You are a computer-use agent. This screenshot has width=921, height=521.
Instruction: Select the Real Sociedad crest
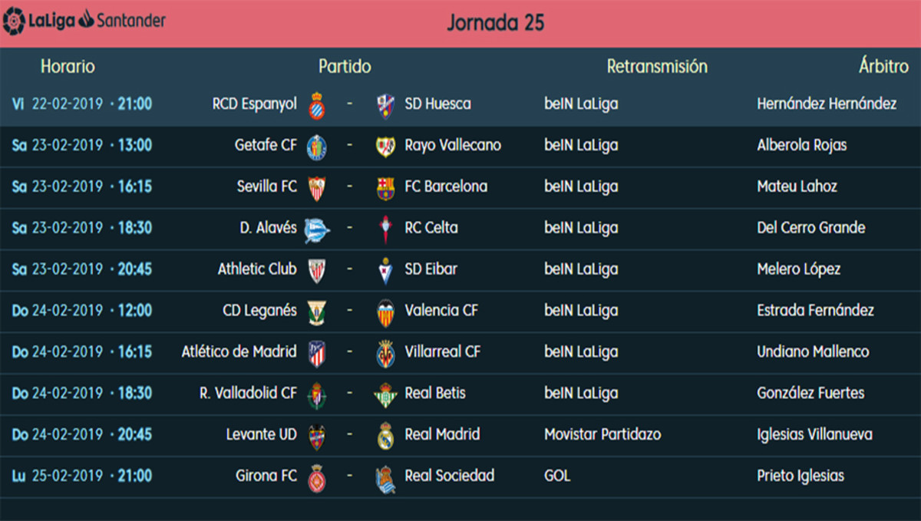point(385,477)
